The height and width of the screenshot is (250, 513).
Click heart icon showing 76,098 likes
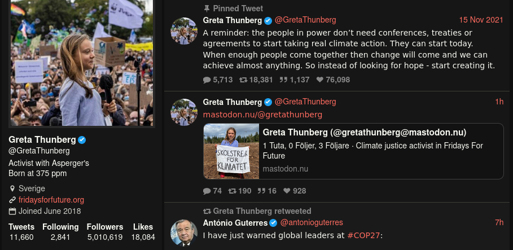[320, 80]
